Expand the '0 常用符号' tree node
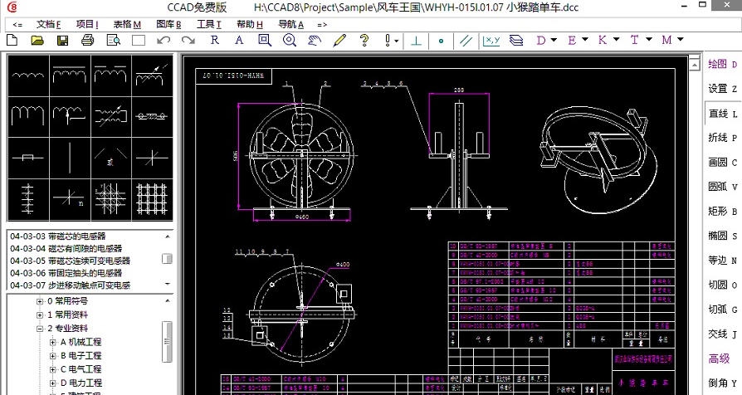This screenshot has width=742, height=395. click(39, 301)
